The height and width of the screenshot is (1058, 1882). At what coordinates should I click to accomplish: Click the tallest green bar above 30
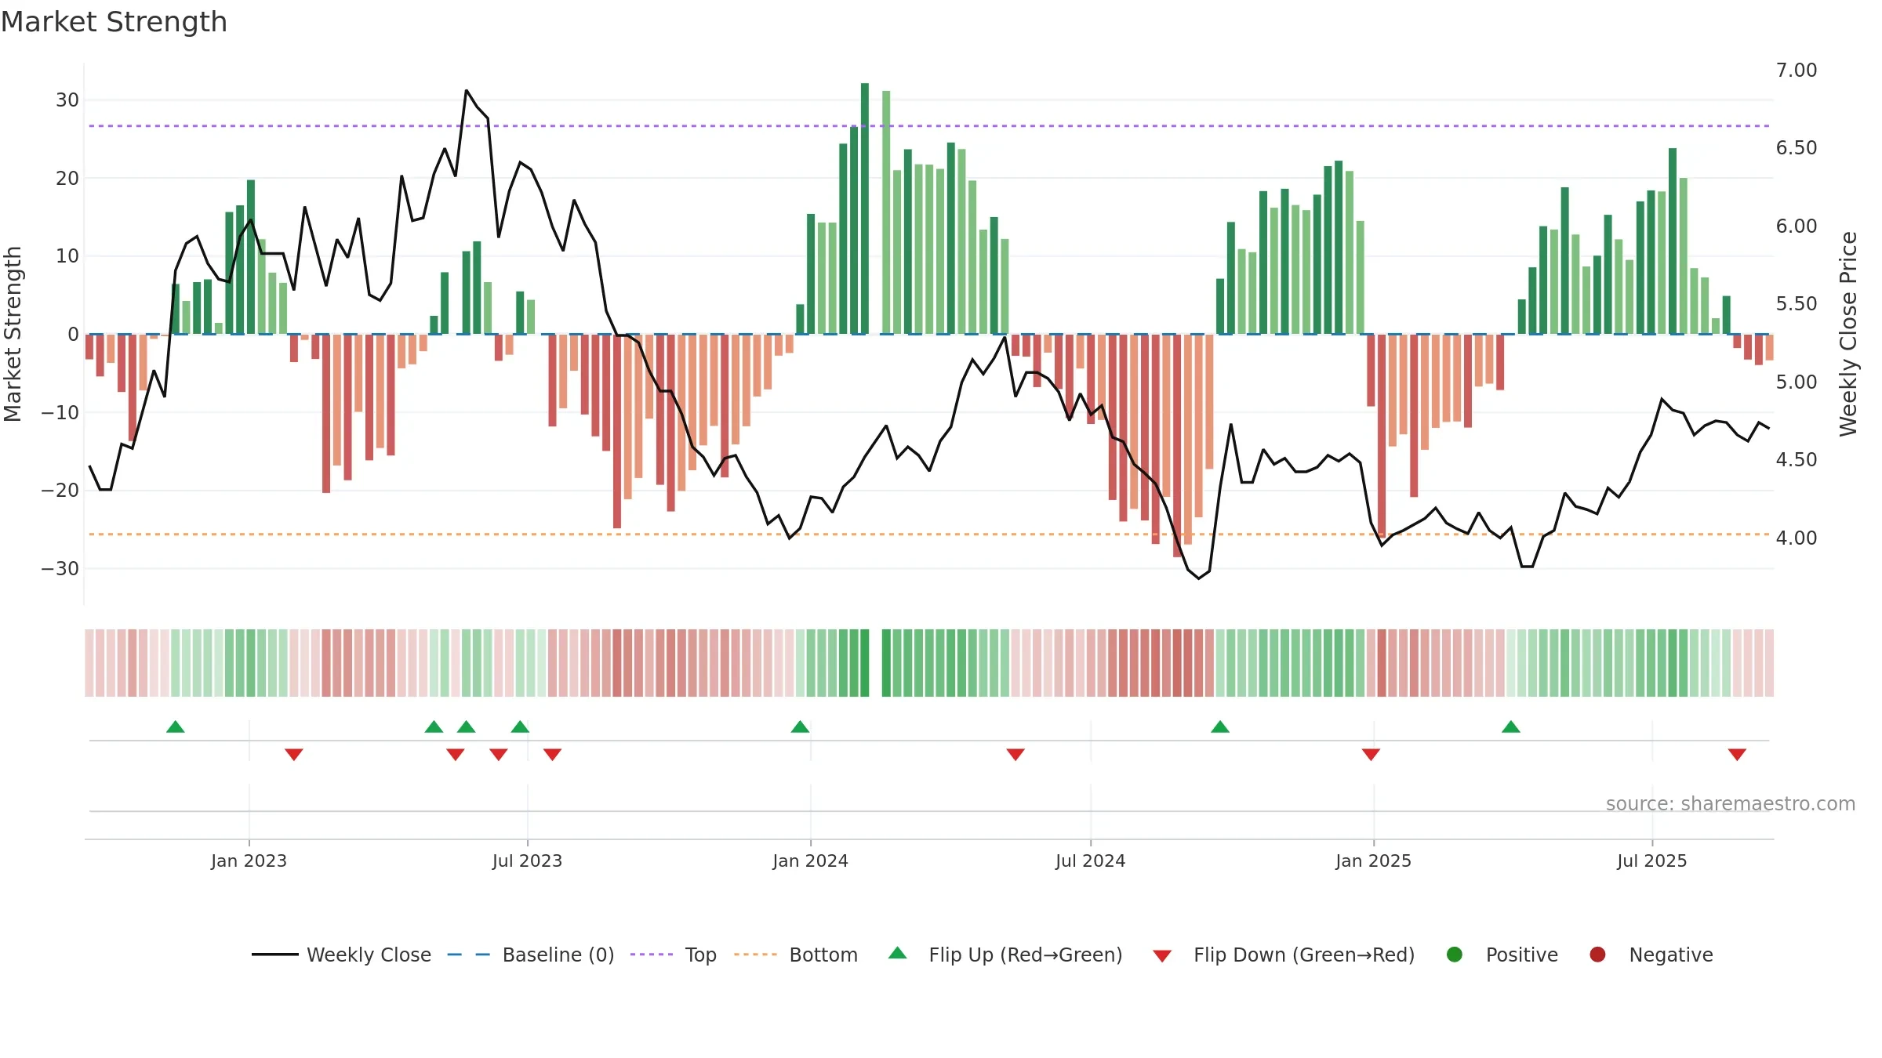click(x=865, y=208)
